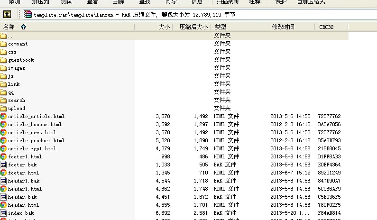Click the archive path address field
377x220 pixels.
[200, 15]
